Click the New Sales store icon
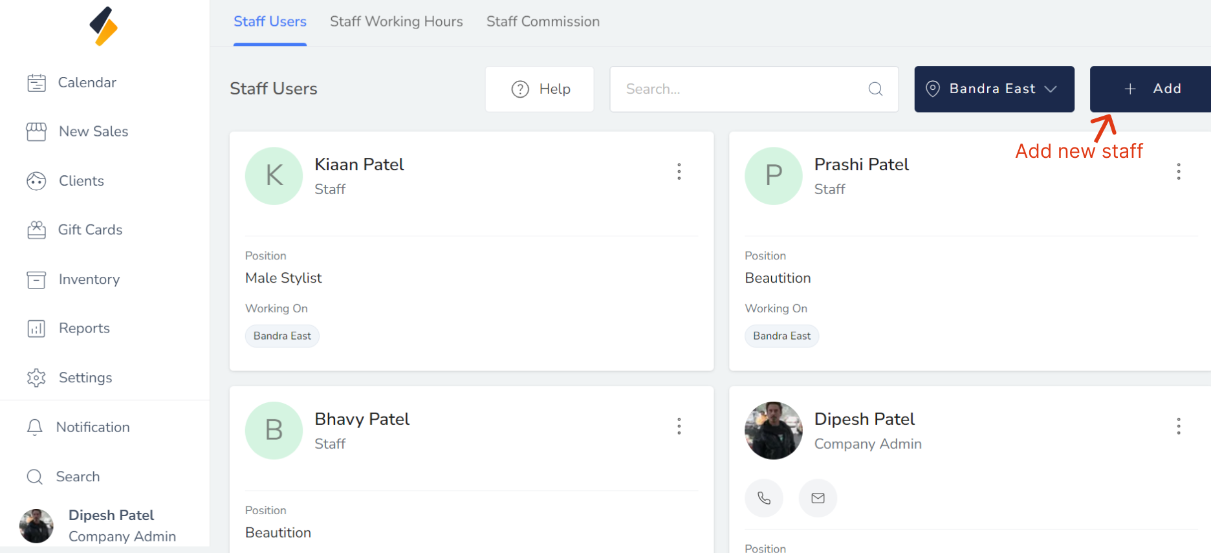 coord(36,132)
